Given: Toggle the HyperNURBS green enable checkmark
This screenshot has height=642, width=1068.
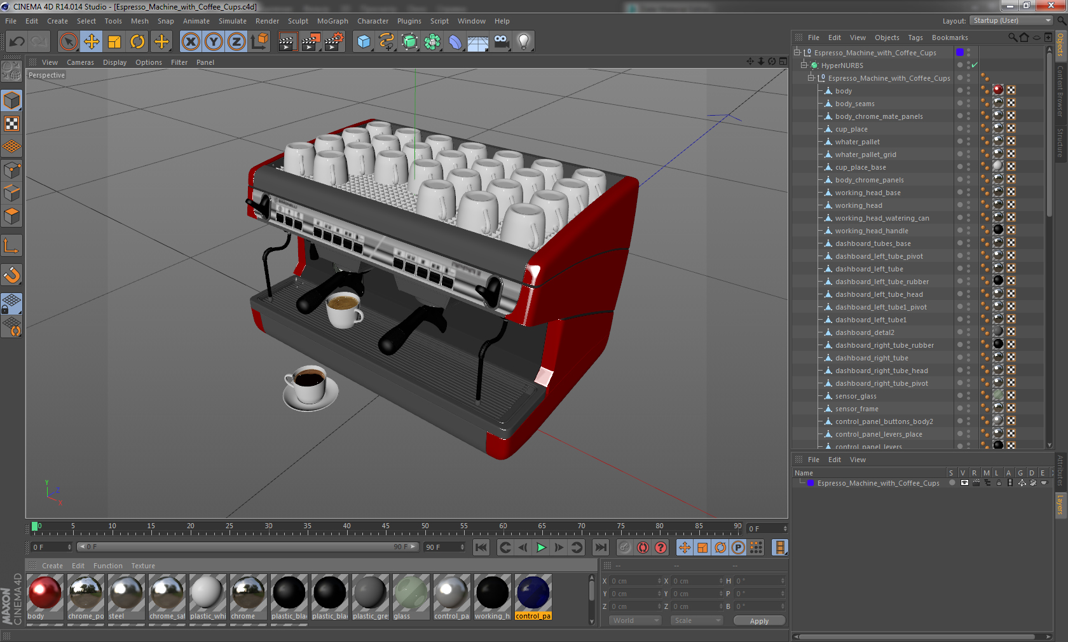Looking at the screenshot, I should point(975,65).
